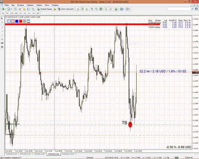Image resolution: width=199 pixels, height=159 pixels.
Task: Toggle the Авто-торговля button
Action: (66, 9)
